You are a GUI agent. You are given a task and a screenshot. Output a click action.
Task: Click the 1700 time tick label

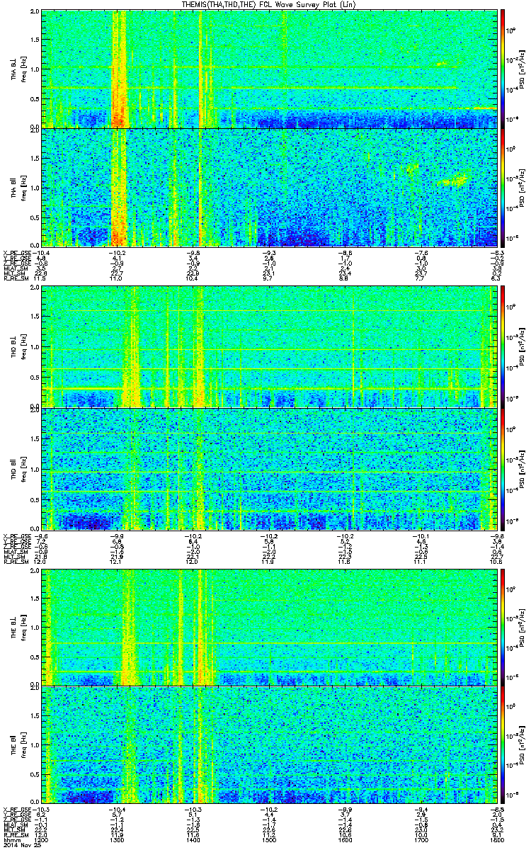(x=421, y=841)
